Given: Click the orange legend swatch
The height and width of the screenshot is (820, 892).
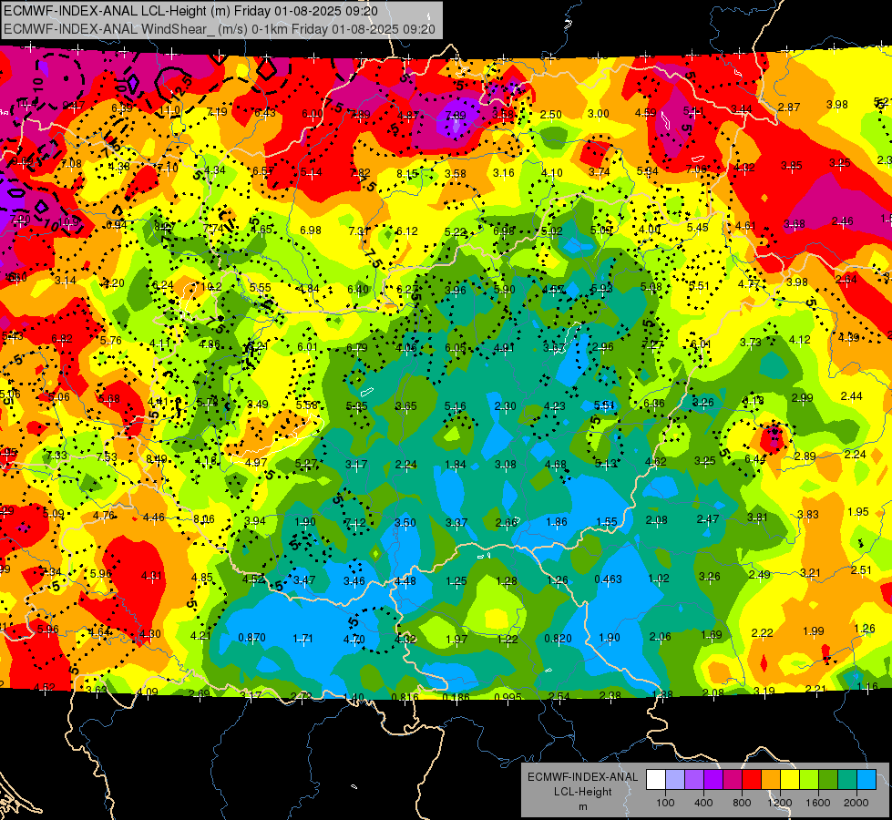Looking at the screenshot, I should coord(771,780).
